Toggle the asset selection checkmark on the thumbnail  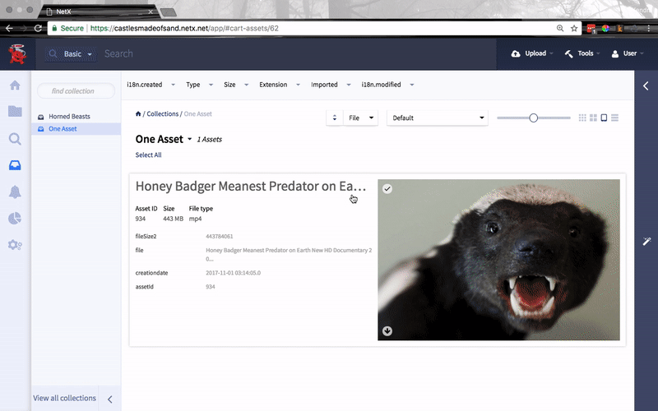pos(387,189)
